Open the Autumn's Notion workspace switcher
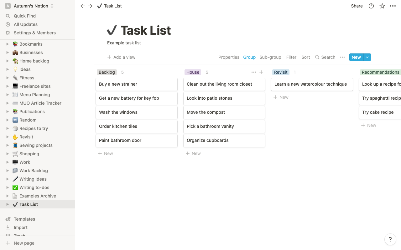The width and height of the screenshot is (401, 250). click(x=31, y=6)
